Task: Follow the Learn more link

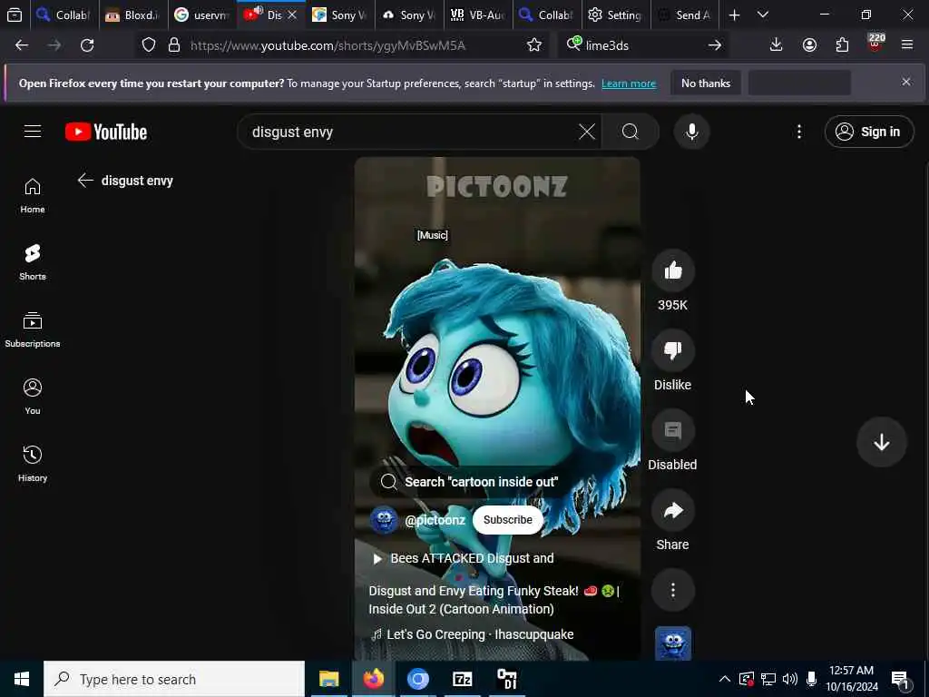Action: tap(629, 83)
